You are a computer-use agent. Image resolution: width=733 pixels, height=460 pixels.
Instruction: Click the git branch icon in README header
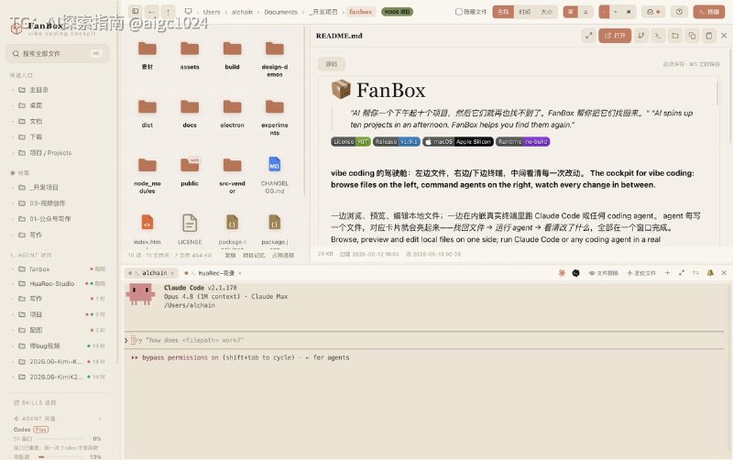point(640,36)
